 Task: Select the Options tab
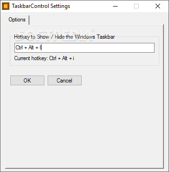pos(17,20)
